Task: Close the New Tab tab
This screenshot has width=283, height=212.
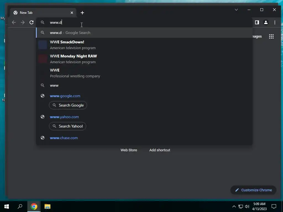Action: pos(72,13)
